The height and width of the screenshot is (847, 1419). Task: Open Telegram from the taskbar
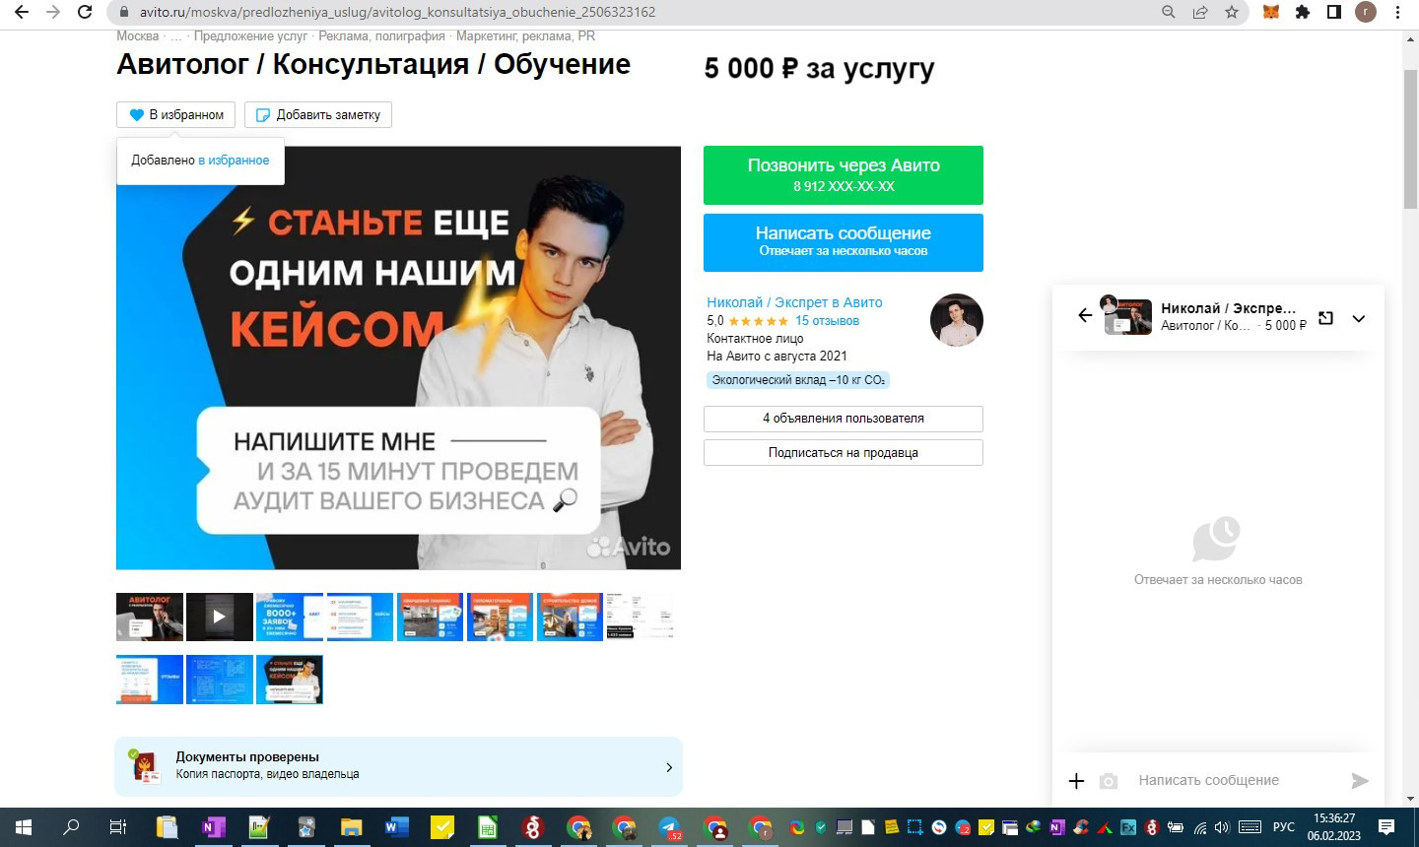pos(670,827)
